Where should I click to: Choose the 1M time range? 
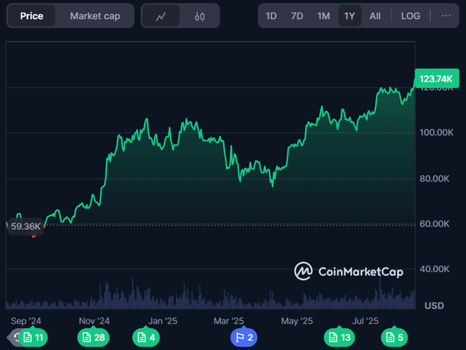point(323,15)
